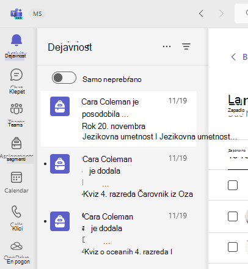Open notification Cara Coleman je posodobila

(119, 119)
